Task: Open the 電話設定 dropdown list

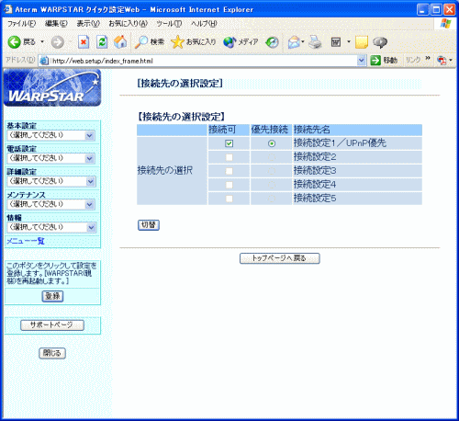Action: click(x=51, y=158)
